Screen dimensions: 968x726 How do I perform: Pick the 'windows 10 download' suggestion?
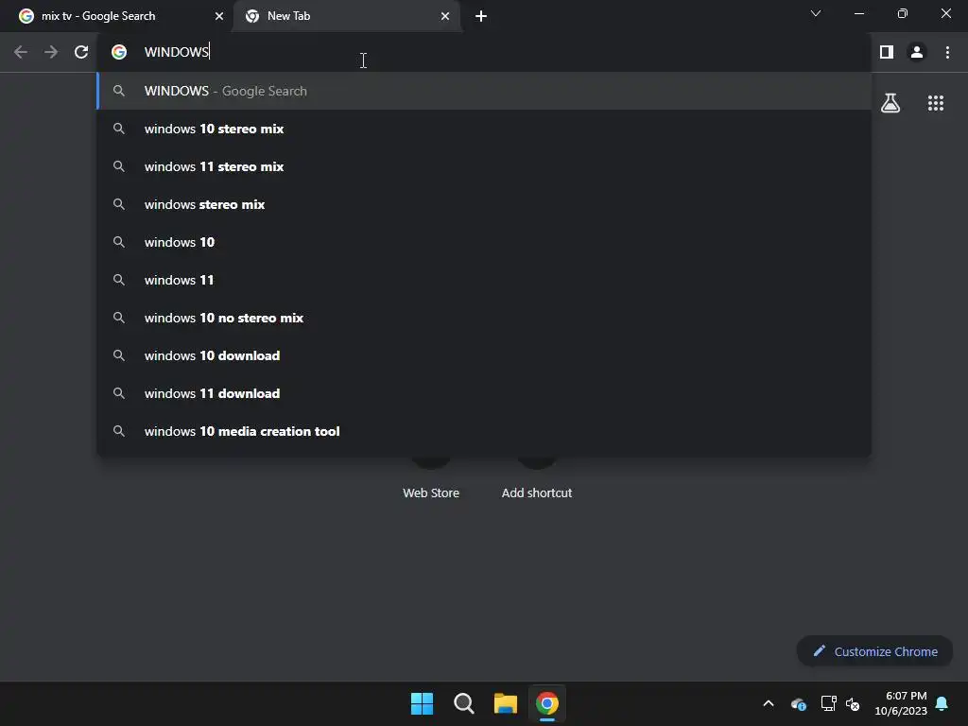485,355
